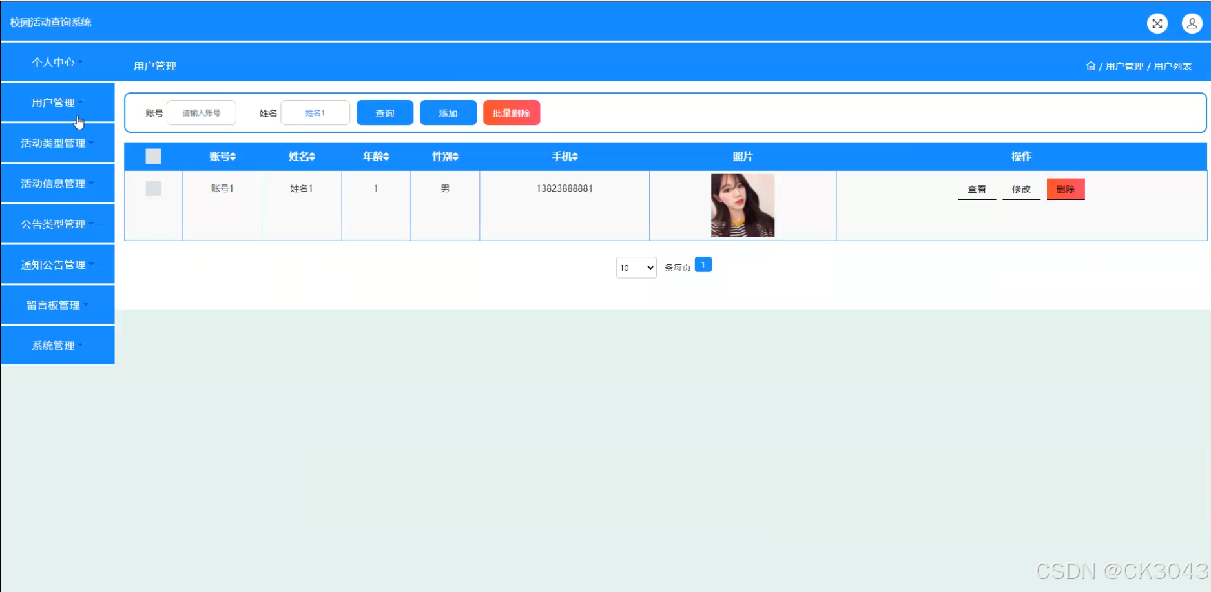Viewport: 1211px width, 592px height.
Task: Expand the 通知公告管理 sidebar menu
Action: [57, 264]
